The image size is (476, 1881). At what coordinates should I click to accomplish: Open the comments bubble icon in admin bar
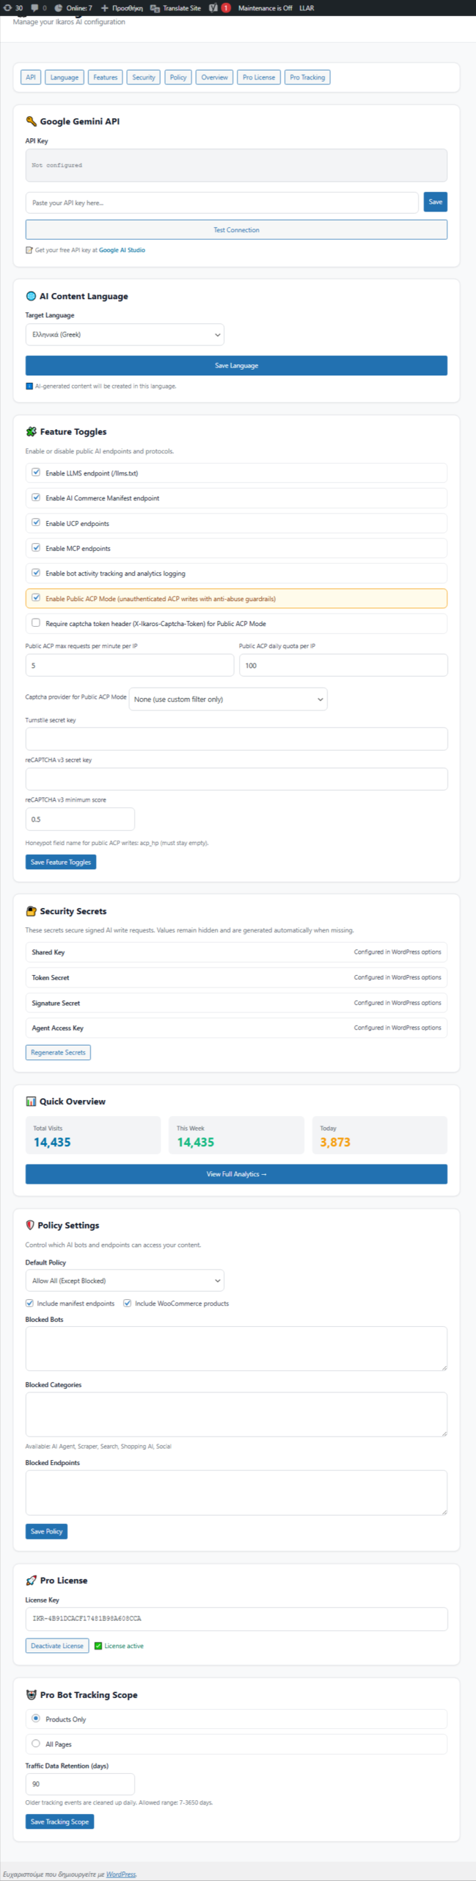click(38, 8)
